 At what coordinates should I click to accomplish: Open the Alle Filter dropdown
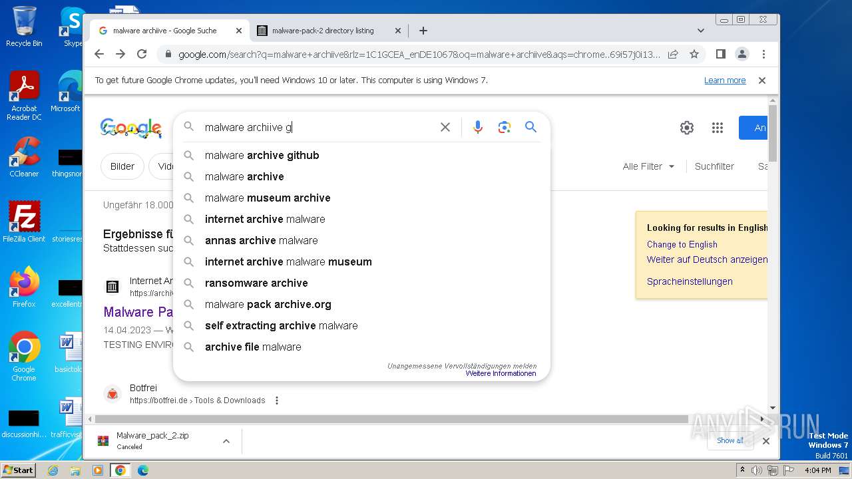click(x=648, y=166)
